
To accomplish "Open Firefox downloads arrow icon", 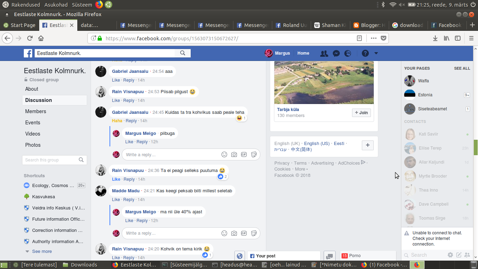I will 435,38.
